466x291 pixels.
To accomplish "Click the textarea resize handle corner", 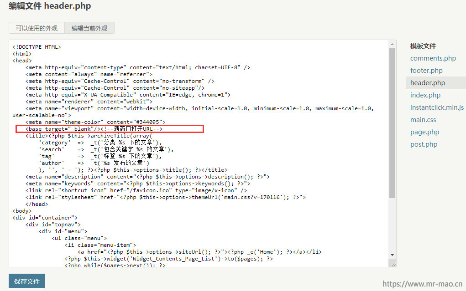I will coord(393,264).
